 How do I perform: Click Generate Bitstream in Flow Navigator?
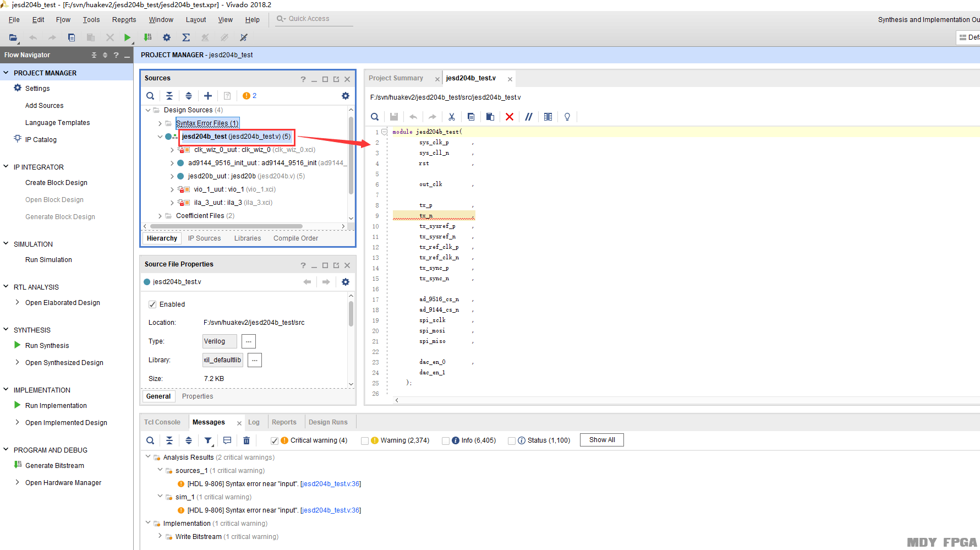coord(54,466)
